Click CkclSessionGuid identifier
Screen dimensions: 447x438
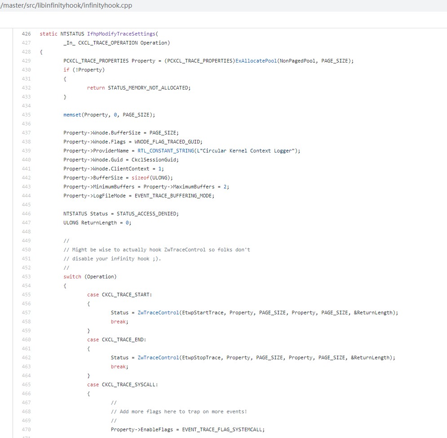154,160
